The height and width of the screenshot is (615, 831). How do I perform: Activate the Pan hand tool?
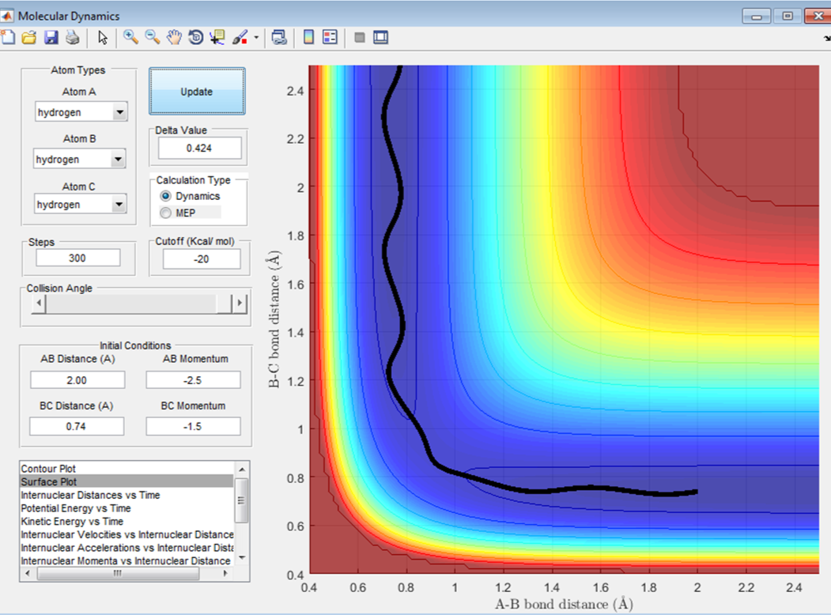coord(174,37)
